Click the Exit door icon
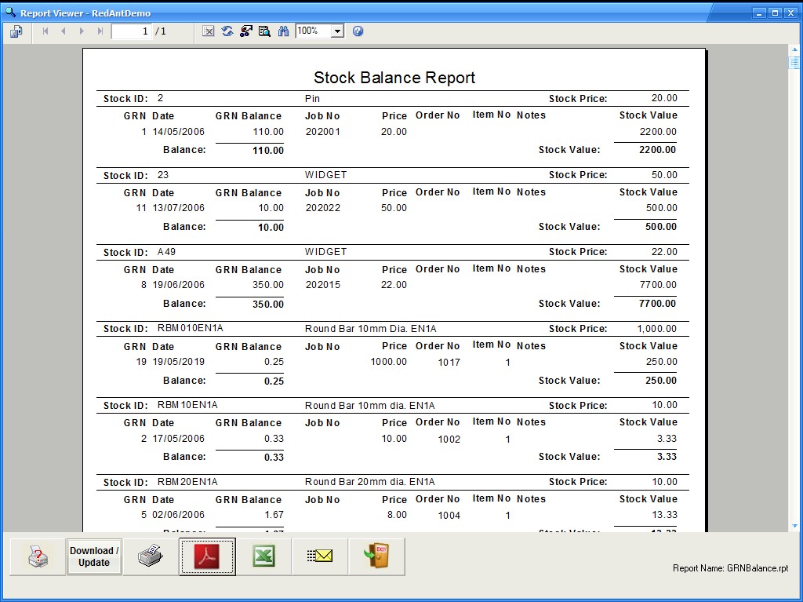 point(376,556)
